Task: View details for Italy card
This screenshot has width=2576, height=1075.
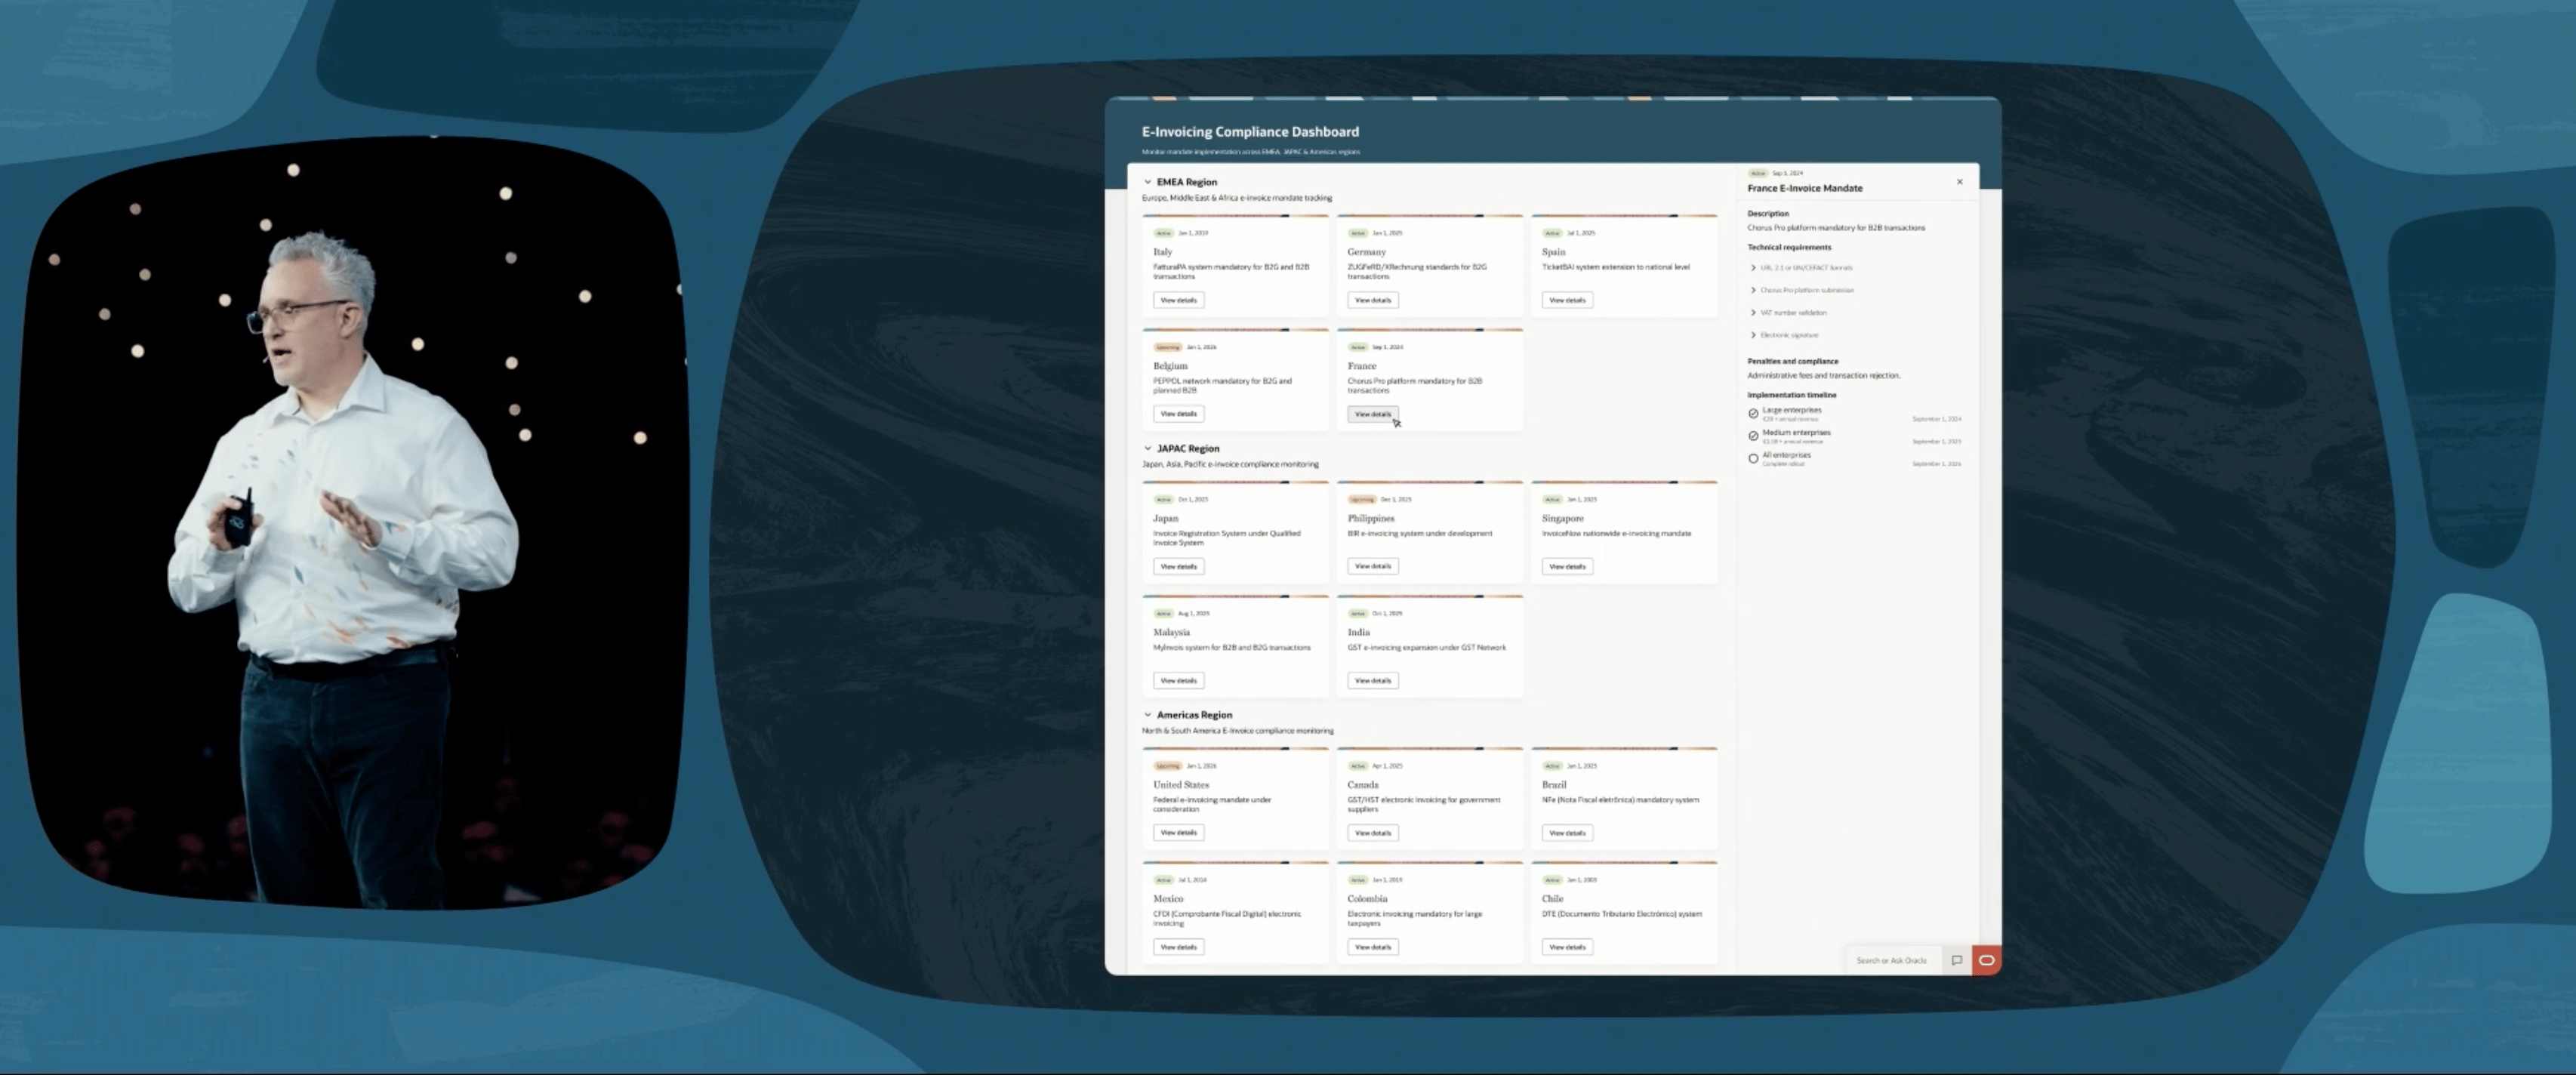Action: 1178,300
